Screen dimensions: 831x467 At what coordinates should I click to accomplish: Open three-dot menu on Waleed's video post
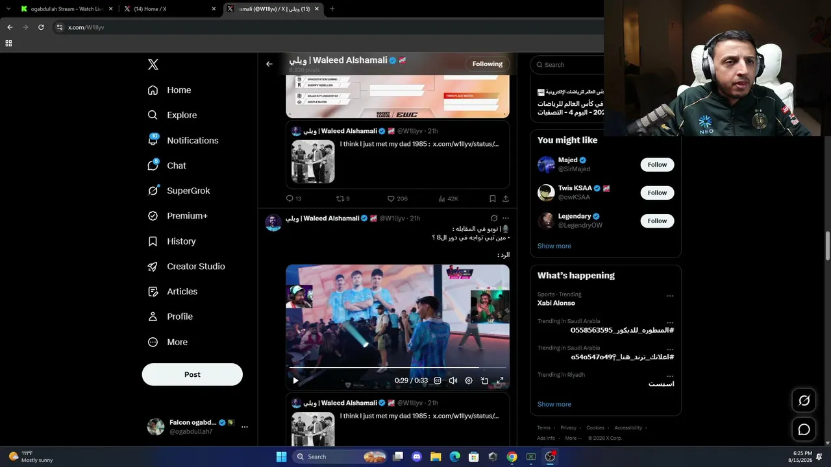(x=506, y=218)
